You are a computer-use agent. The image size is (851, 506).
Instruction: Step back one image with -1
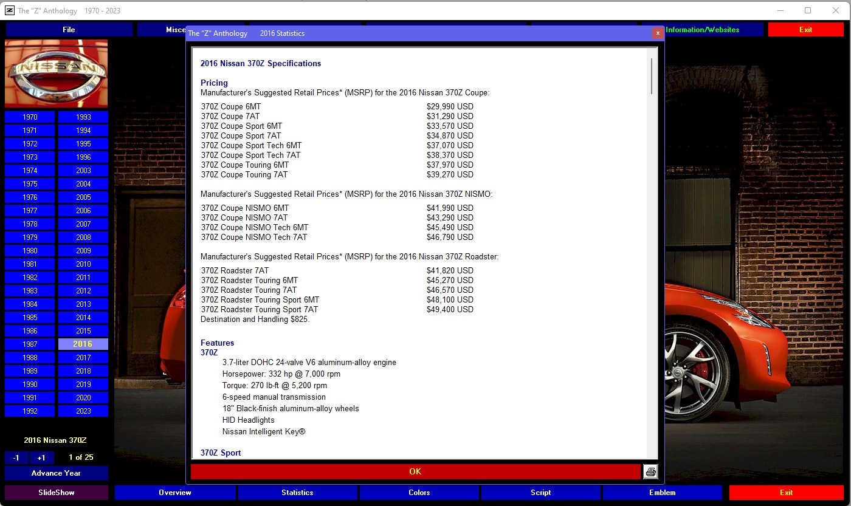pos(16,457)
